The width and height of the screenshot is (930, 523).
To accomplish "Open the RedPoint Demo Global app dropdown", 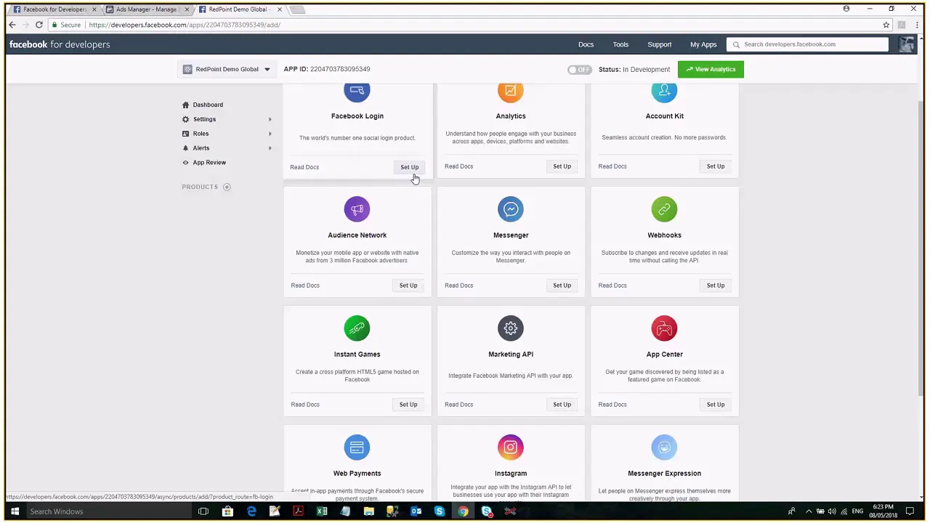I will (x=226, y=69).
